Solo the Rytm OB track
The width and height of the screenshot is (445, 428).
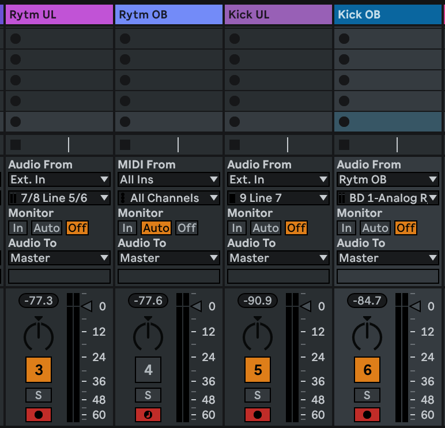[x=148, y=395]
